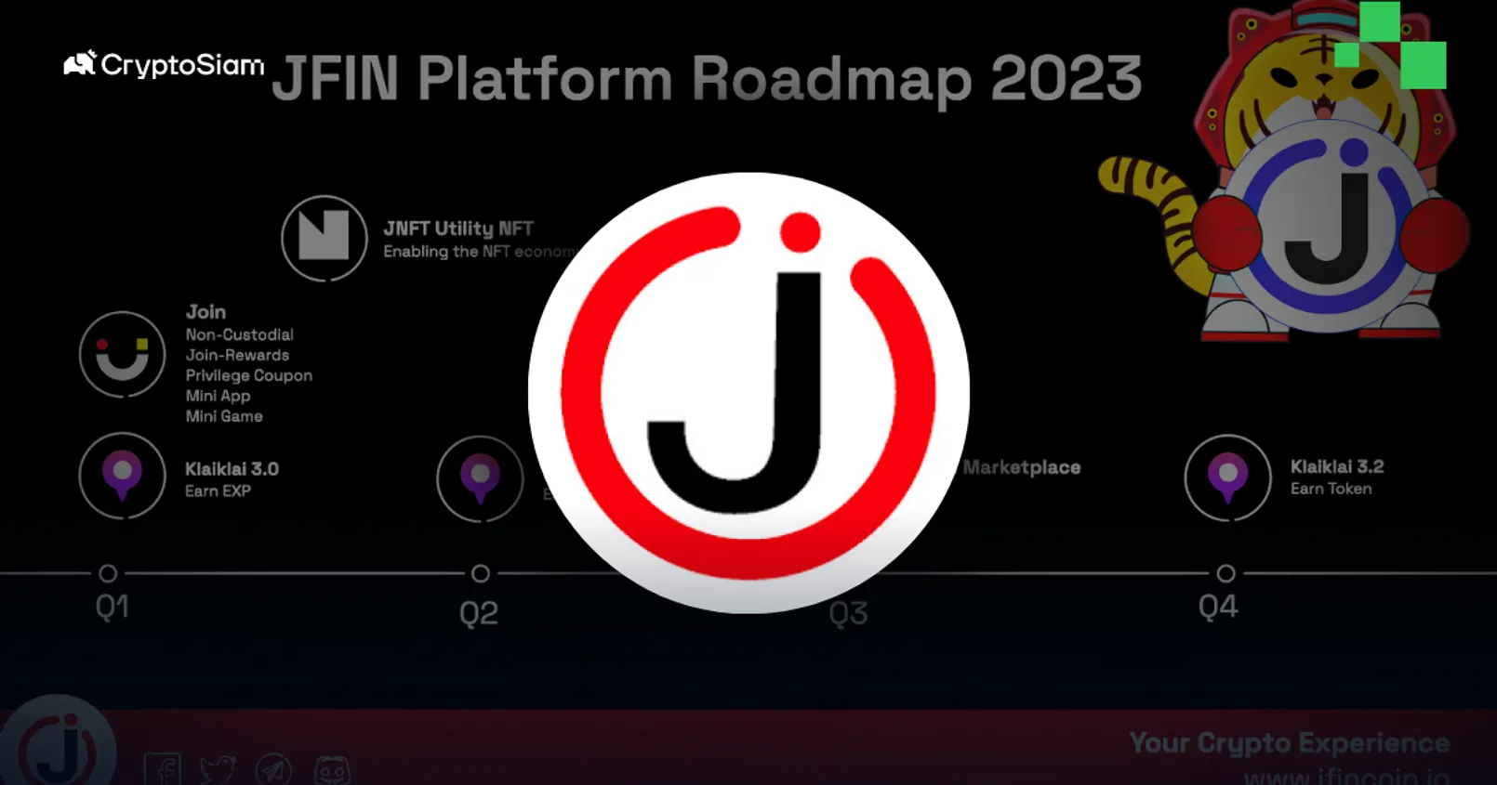Click the Join smiley face icon

point(122,354)
